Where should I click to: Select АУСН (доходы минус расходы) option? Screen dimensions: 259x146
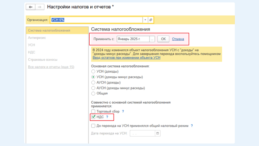tap(94, 88)
